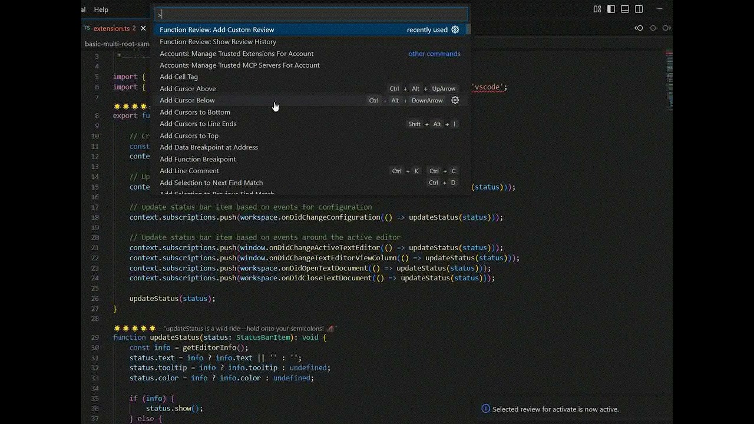Click onDidChangeTextEditorViewColumn on line 22
The width and height of the screenshot is (754, 424).
point(333,258)
